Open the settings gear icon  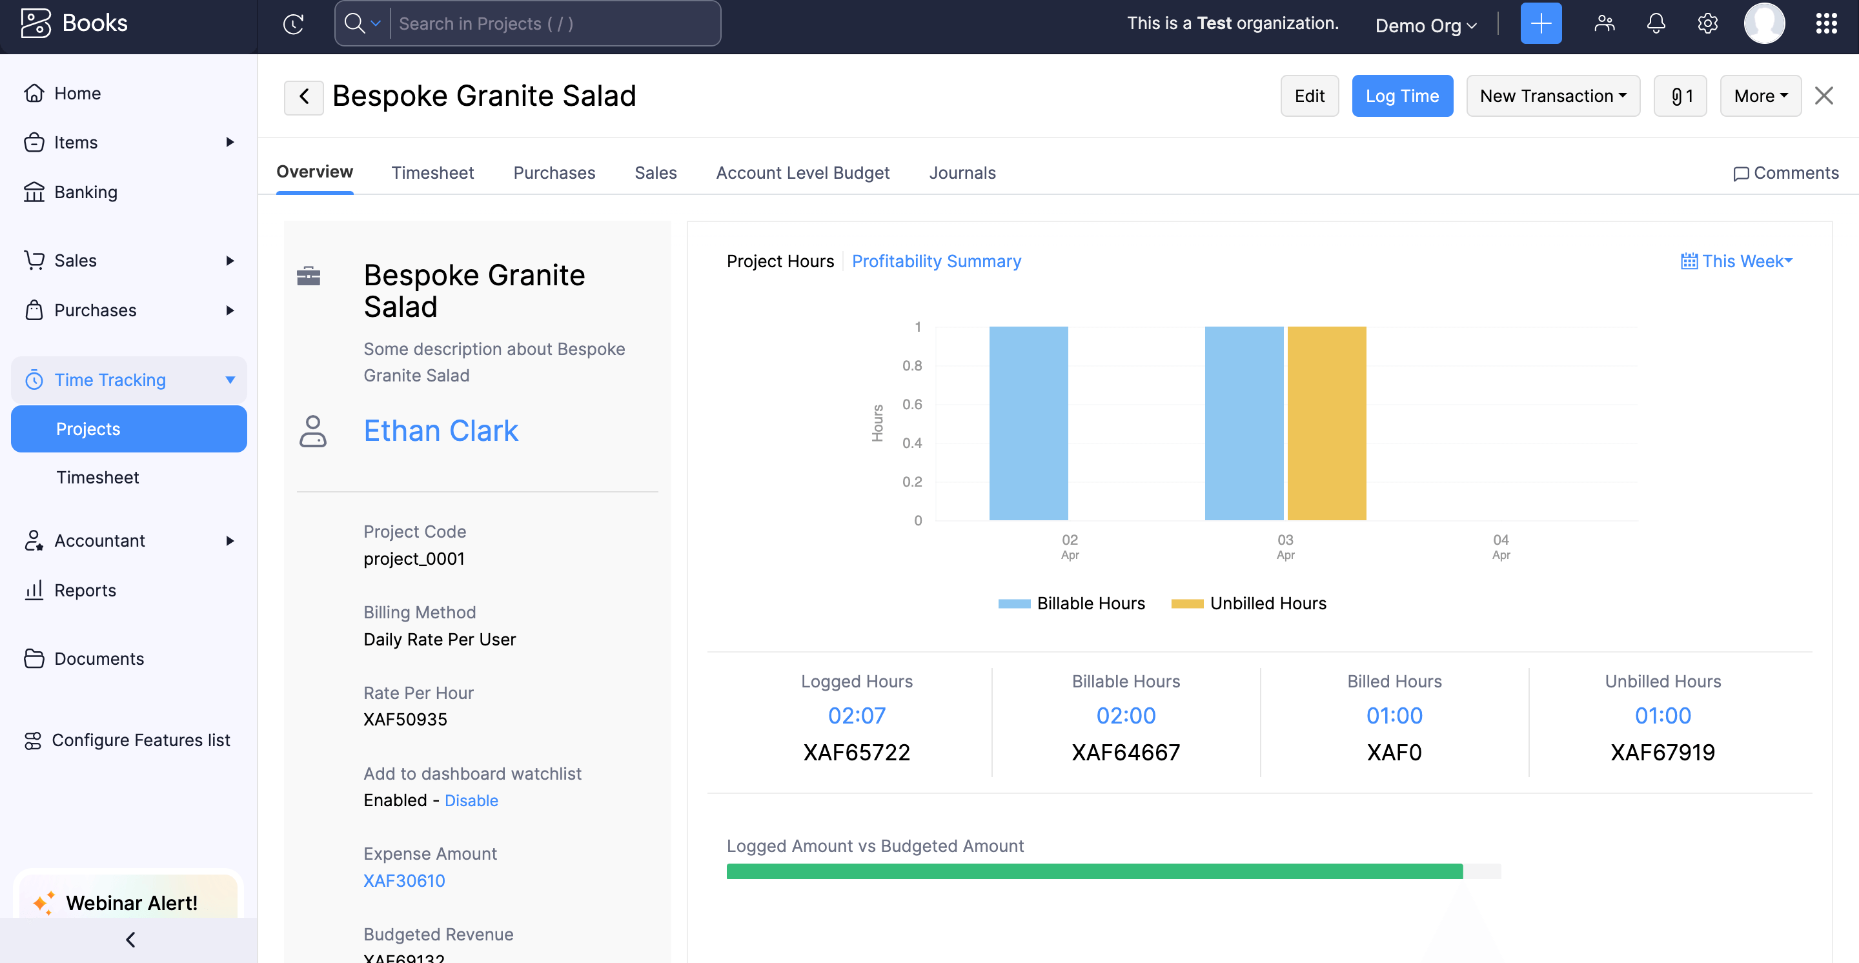(x=1707, y=24)
